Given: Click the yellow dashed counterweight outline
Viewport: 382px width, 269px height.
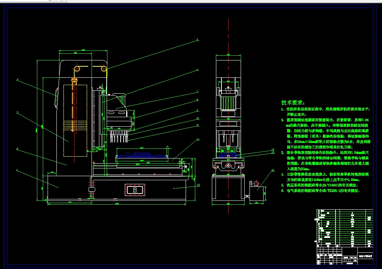Looking at the screenshot, I should tap(75, 120).
